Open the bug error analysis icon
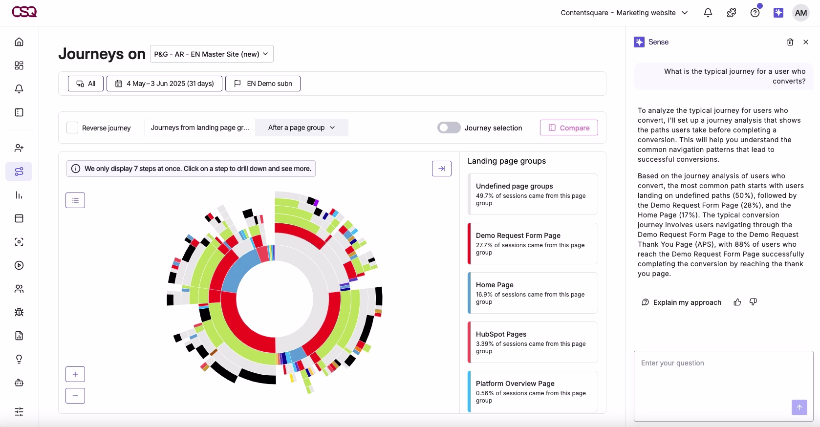 click(x=19, y=312)
